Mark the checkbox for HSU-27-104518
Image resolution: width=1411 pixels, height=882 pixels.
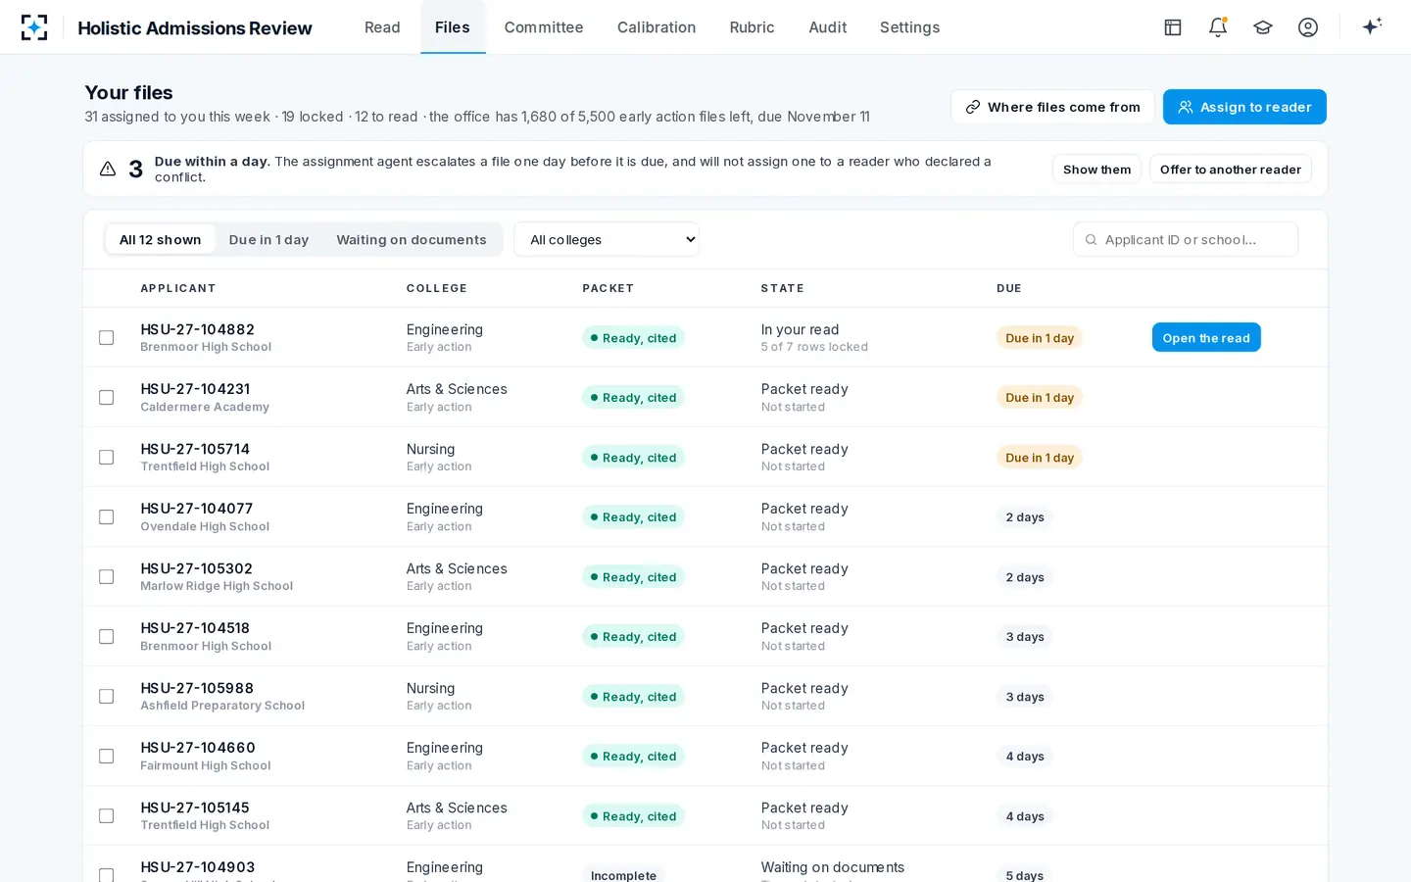coord(106,637)
